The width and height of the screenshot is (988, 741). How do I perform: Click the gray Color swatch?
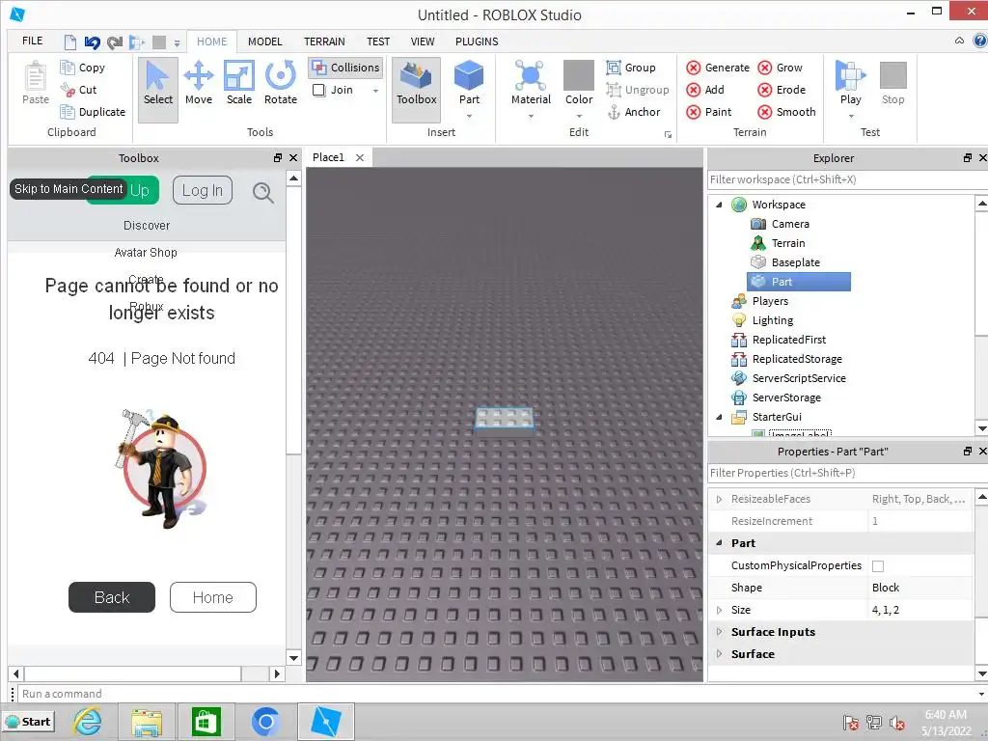[x=579, y=75]
